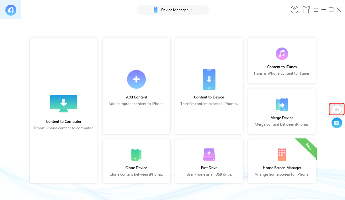Switch to category view grid button
The width and height of the screenshot is (345, 200).
coord(337,109)
